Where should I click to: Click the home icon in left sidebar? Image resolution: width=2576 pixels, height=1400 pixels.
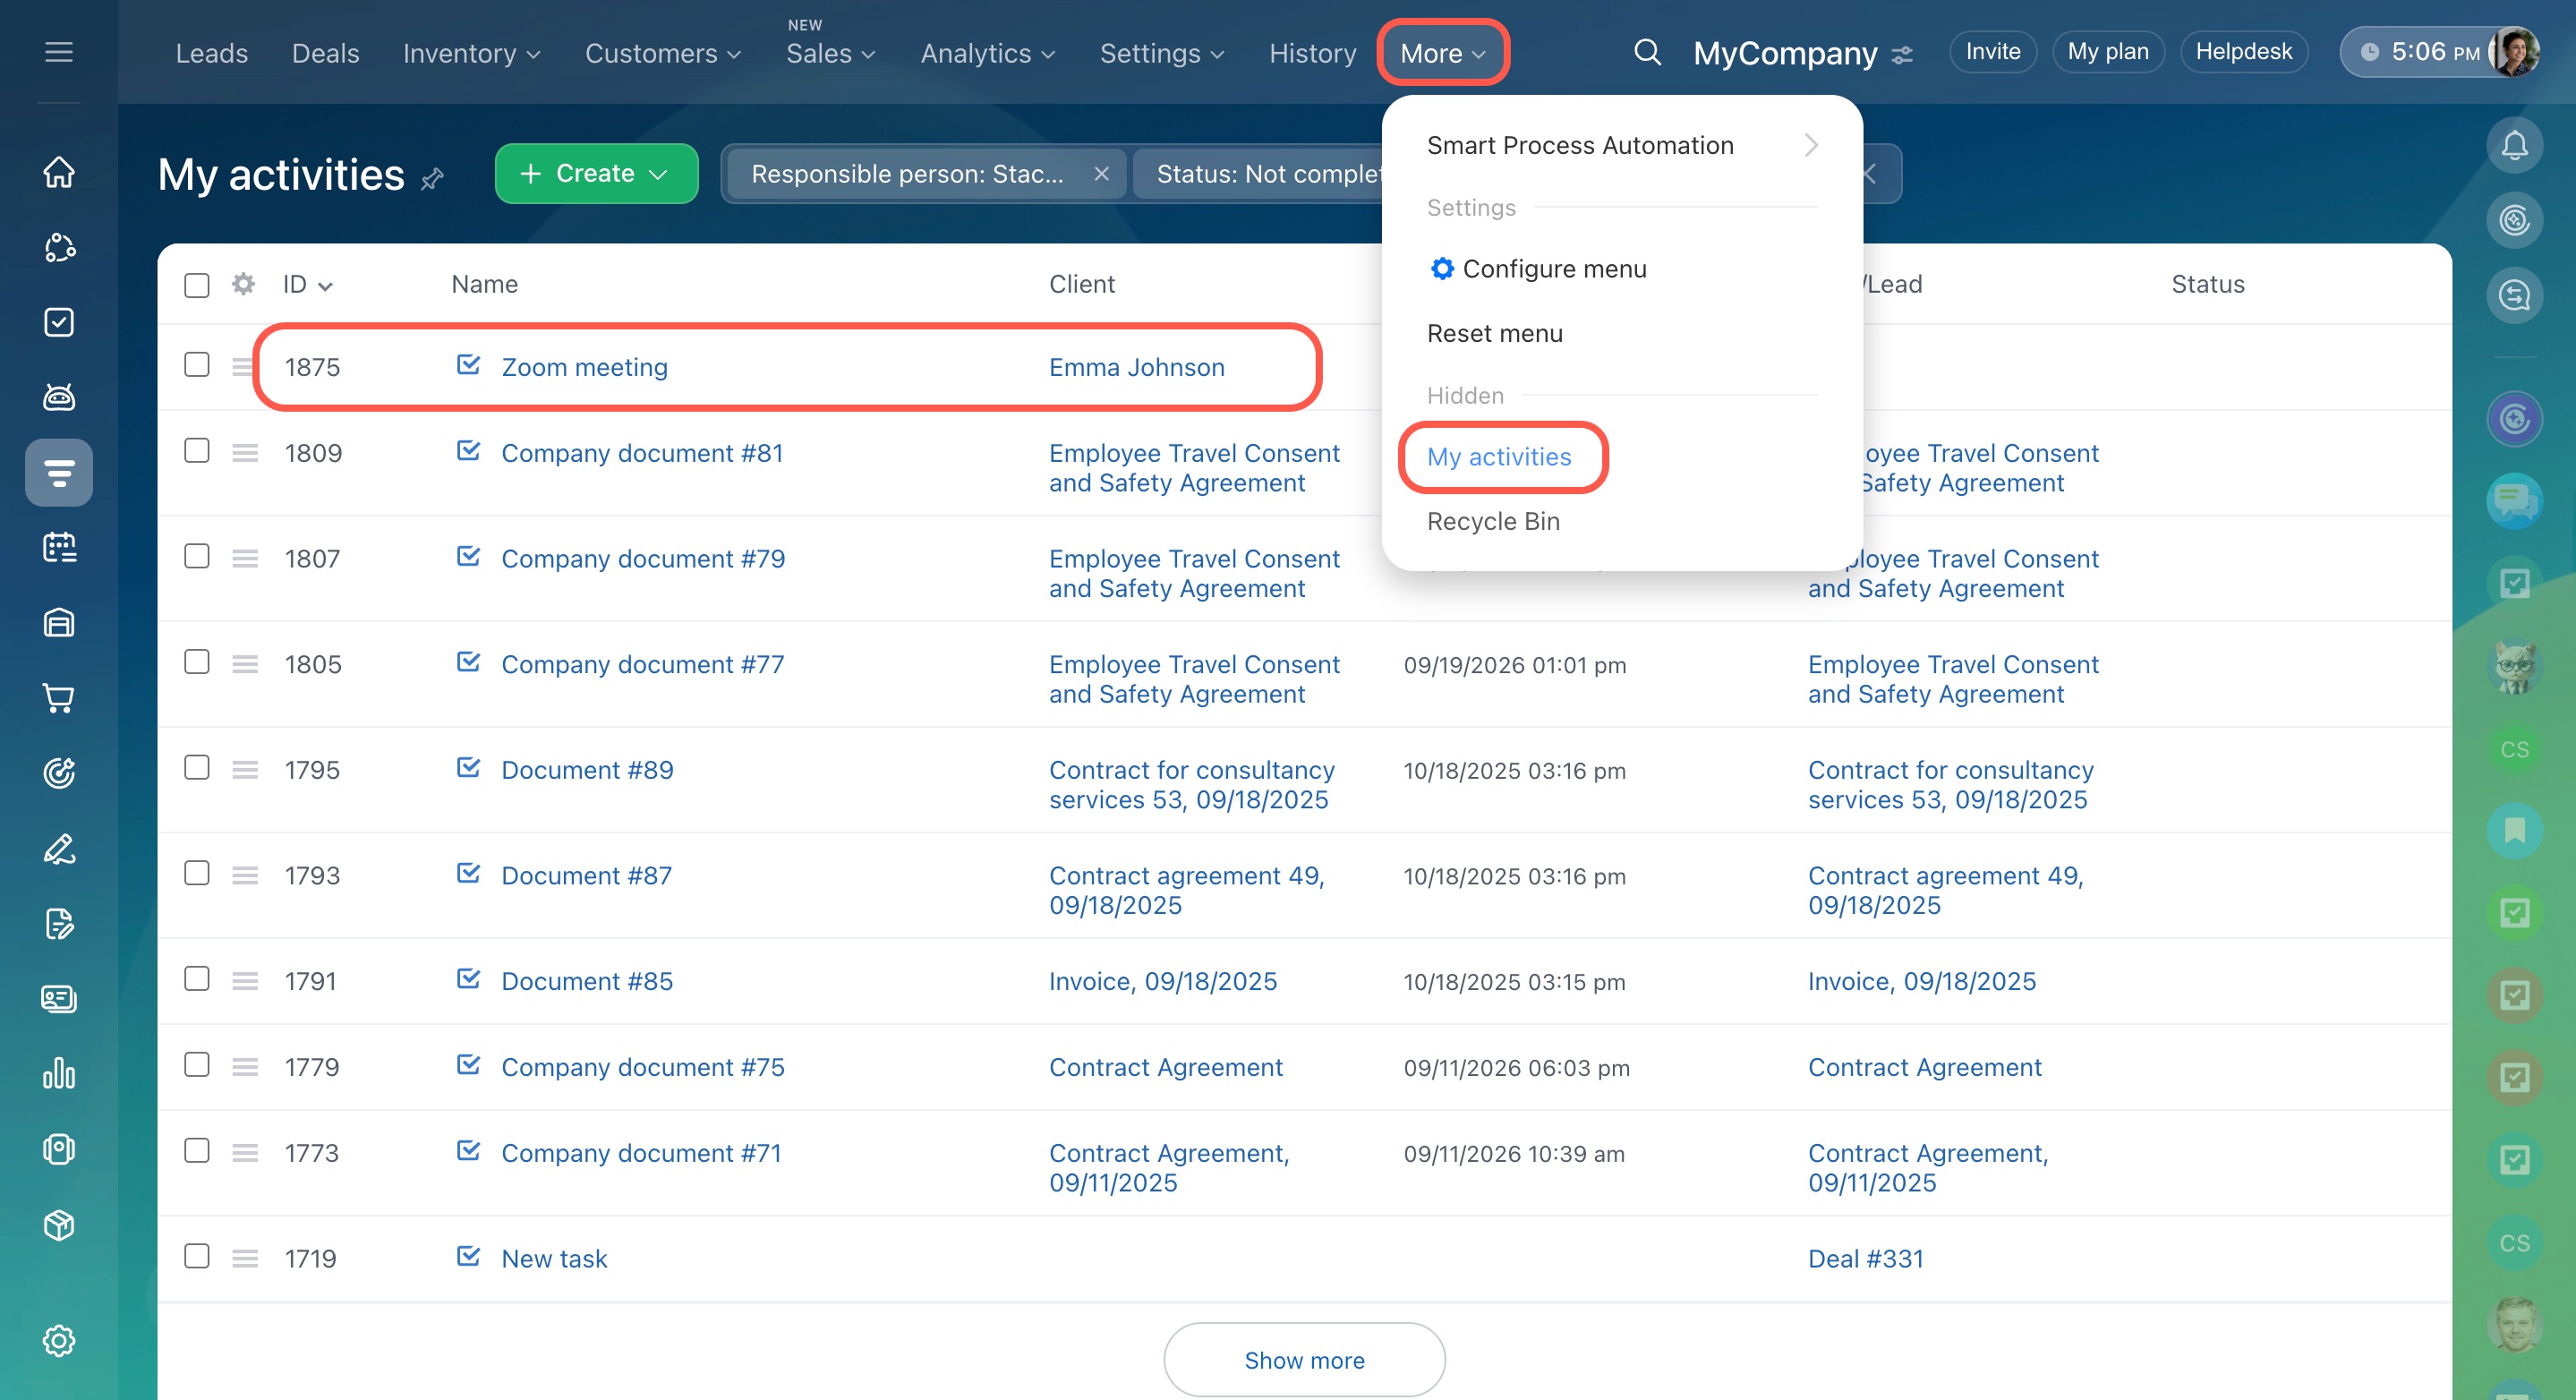59,172
